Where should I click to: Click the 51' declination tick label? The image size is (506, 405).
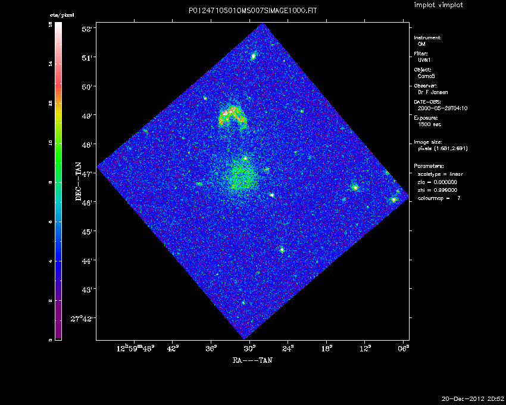pyautogui.click(x=87, y=58)
